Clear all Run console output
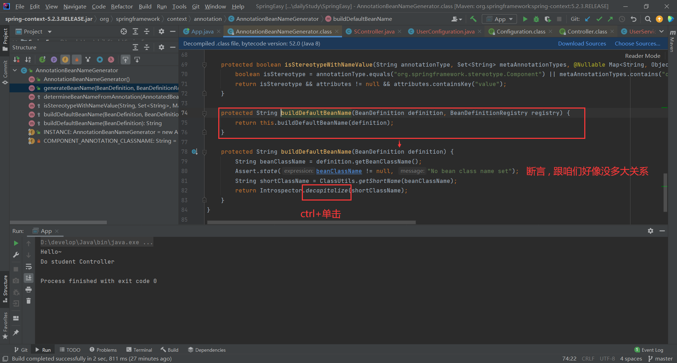The image size is (677, 363). click(29, 301)
